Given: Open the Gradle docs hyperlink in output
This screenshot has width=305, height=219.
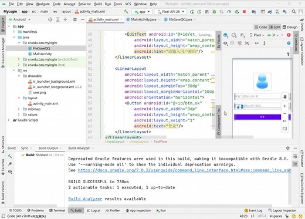Looking at the screenshot, I should (184, 170).
